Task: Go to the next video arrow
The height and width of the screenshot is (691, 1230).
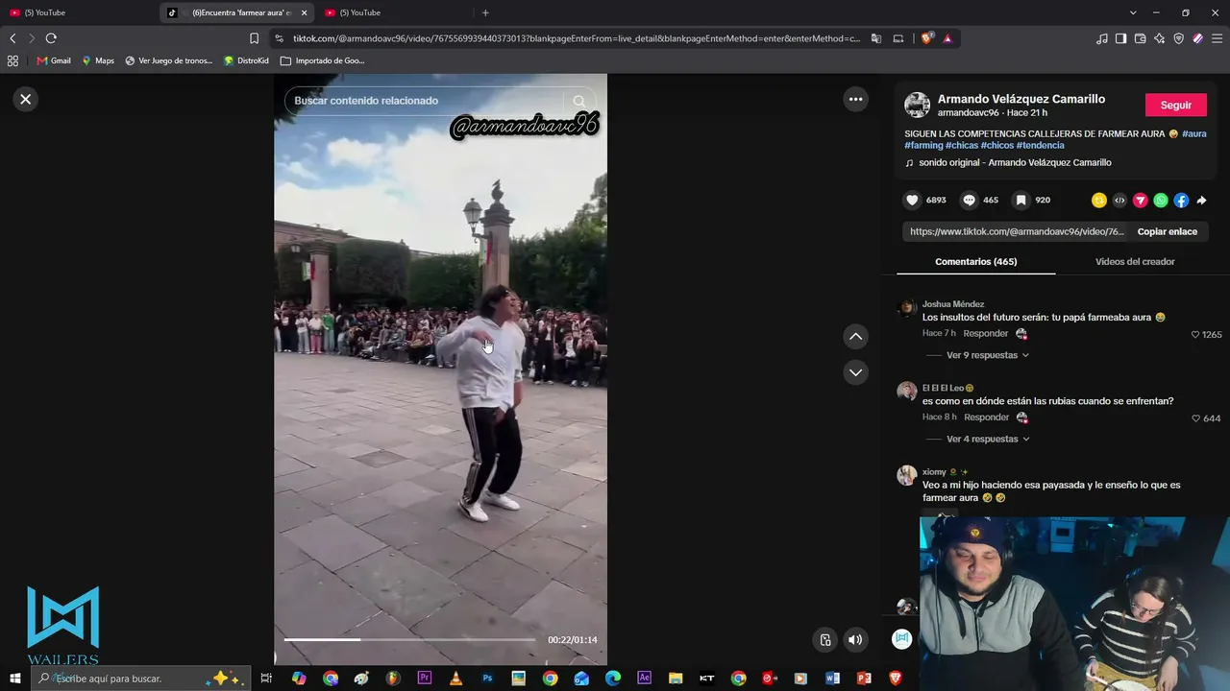Action: [x=855, y=372]
